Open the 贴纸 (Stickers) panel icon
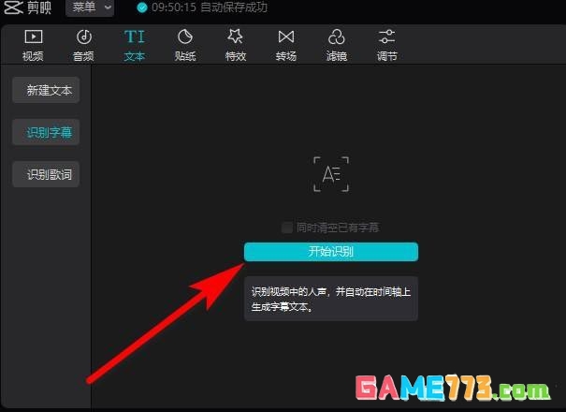 point(185,37)
